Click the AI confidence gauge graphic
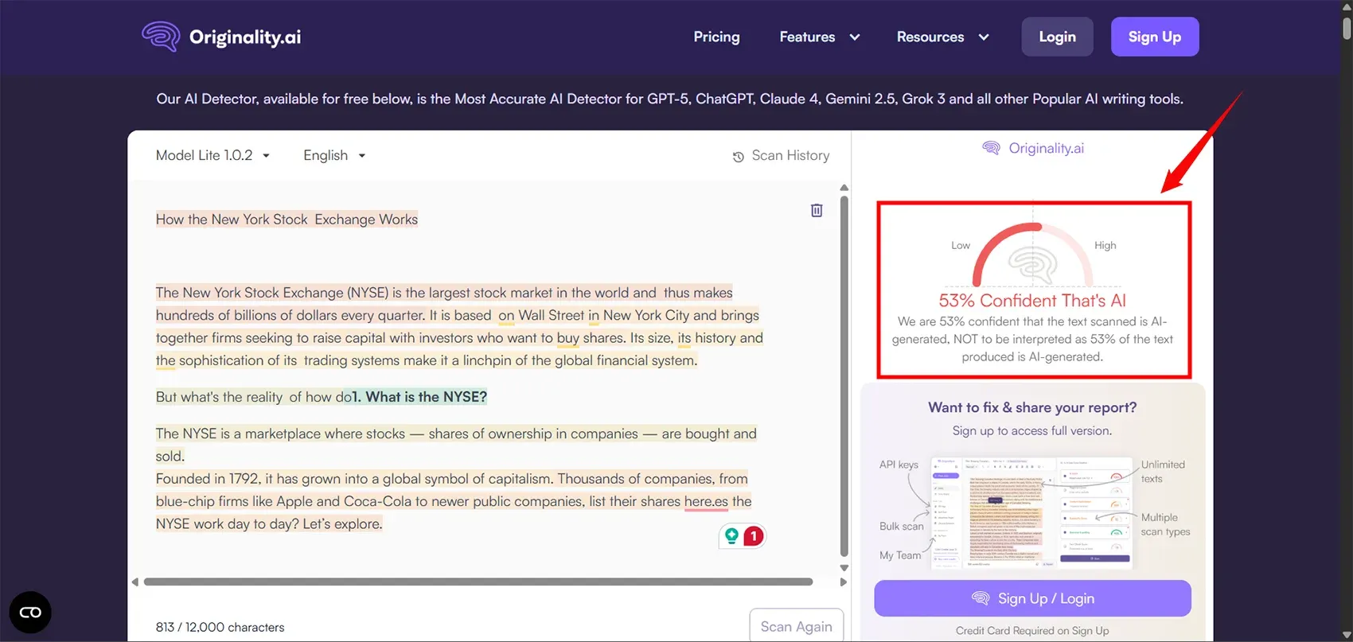This screenshot has width=1353, height=642. [1032, 255]
